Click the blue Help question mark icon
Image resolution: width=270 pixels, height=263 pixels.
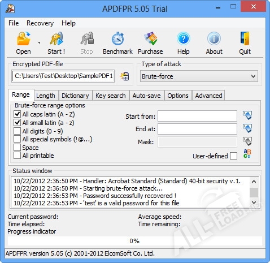tap(184, 39)
